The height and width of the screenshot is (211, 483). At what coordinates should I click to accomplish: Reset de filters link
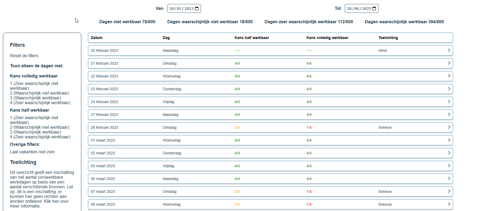click(x=24, y=56)
